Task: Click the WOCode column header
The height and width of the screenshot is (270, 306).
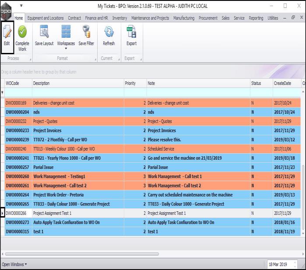Action: point(12,83)
